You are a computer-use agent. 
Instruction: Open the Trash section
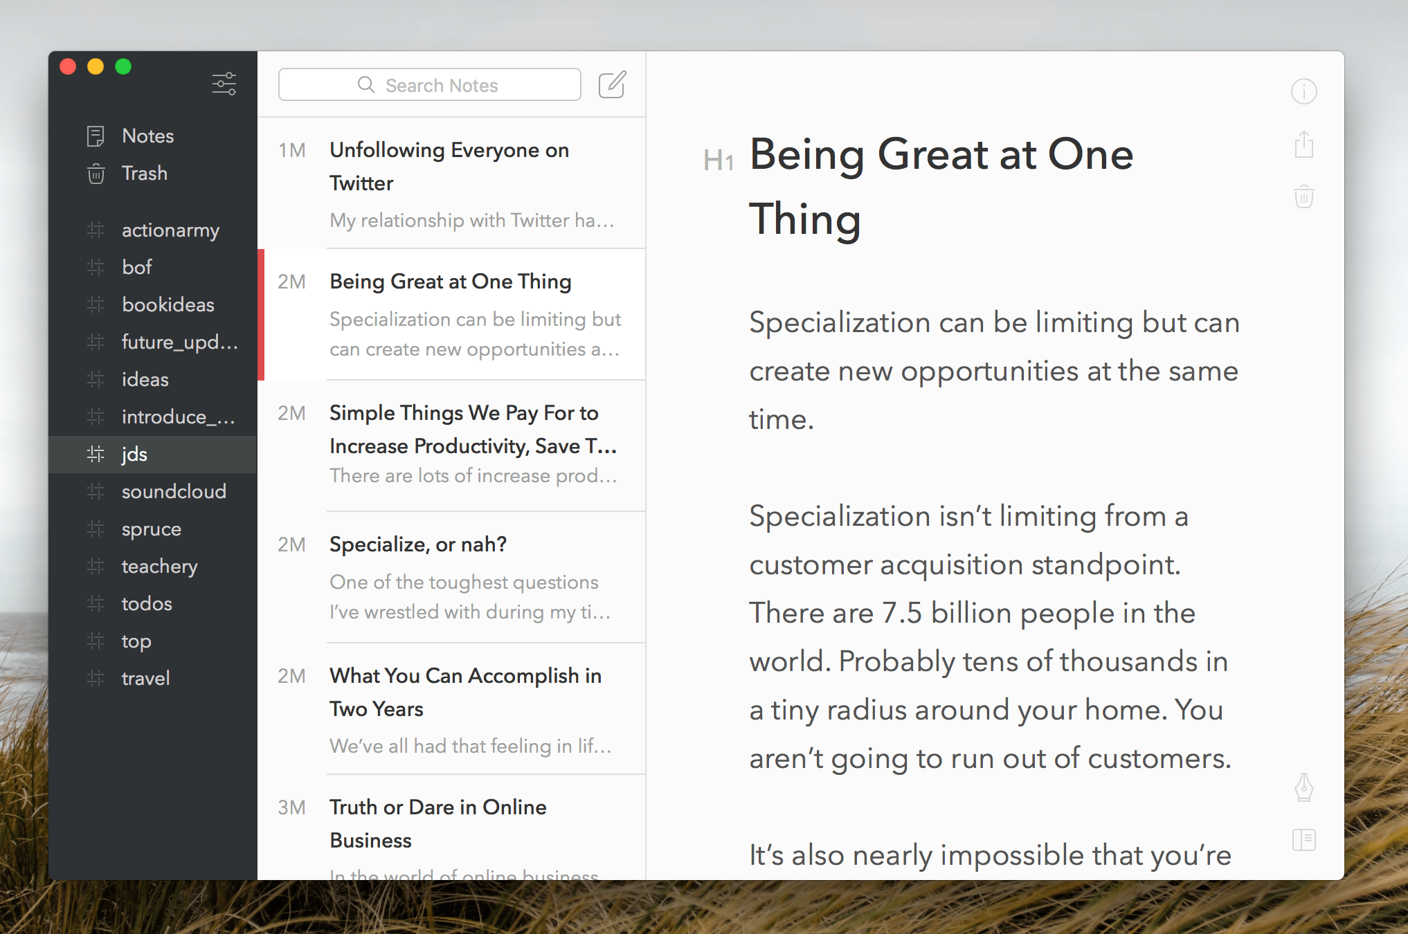click(145, 173)
